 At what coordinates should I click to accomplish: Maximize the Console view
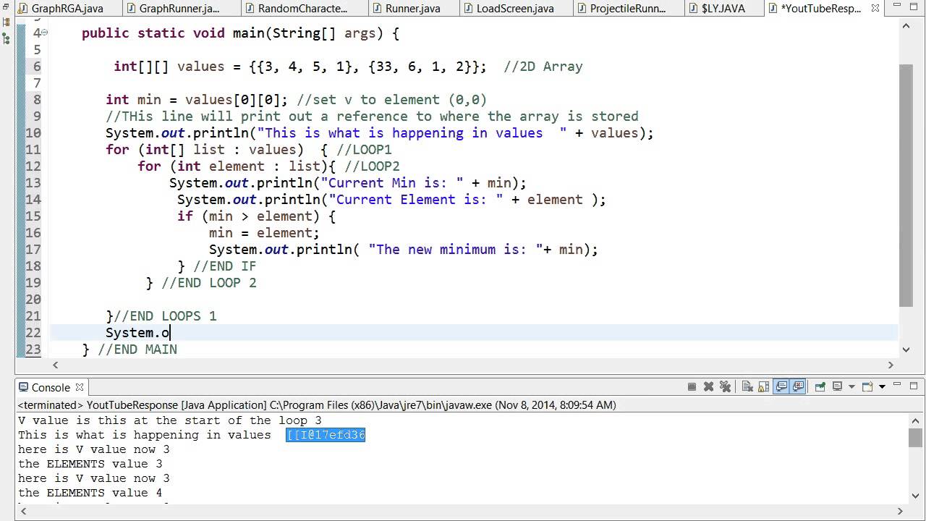914,386
